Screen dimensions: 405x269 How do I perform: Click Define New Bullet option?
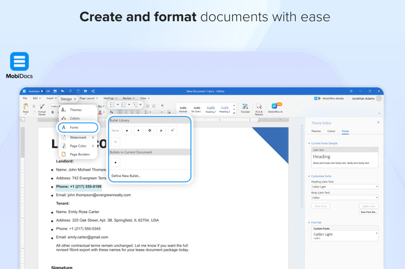pyautogui.click(x=126, y=176)
